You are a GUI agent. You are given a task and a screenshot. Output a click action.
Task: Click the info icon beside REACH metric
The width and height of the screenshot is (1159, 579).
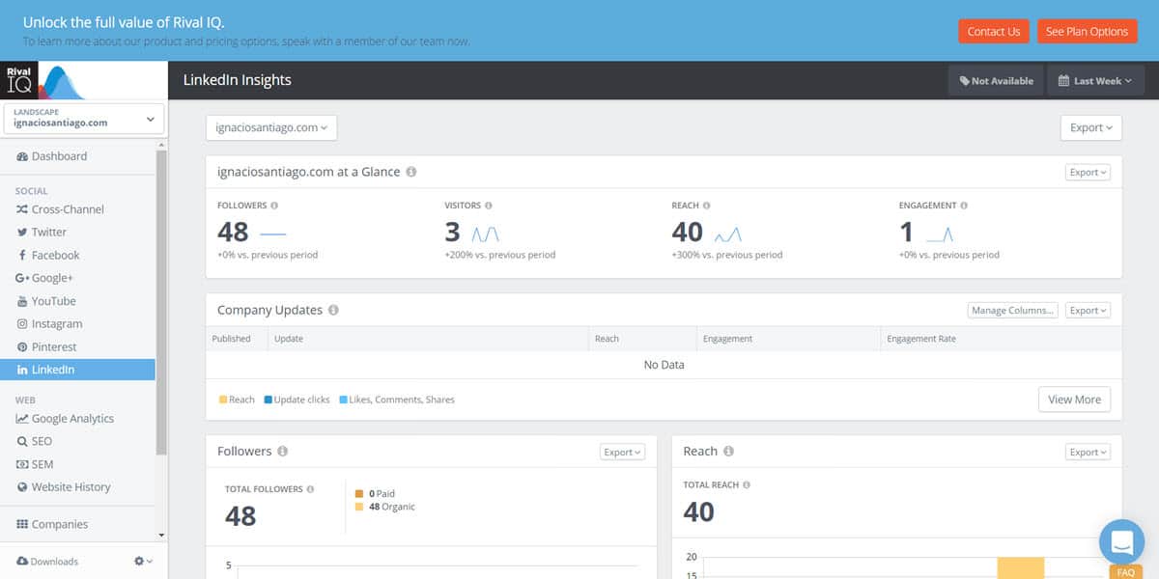pyautogui.click(x=707, y=206)
